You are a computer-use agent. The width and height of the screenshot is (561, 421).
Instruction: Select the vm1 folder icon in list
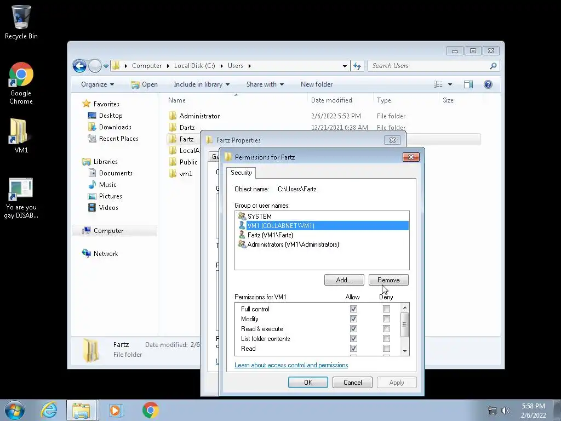pyautogui.click(x=173, y=173)
